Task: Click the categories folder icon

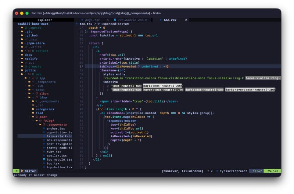Action: [x=33, y=109]
